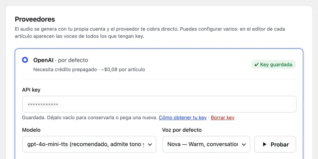Click the checkmark icon in 'Key guardada'
Image resolution: width=318 pixels, height=159 pixels.
pos(256,64)
